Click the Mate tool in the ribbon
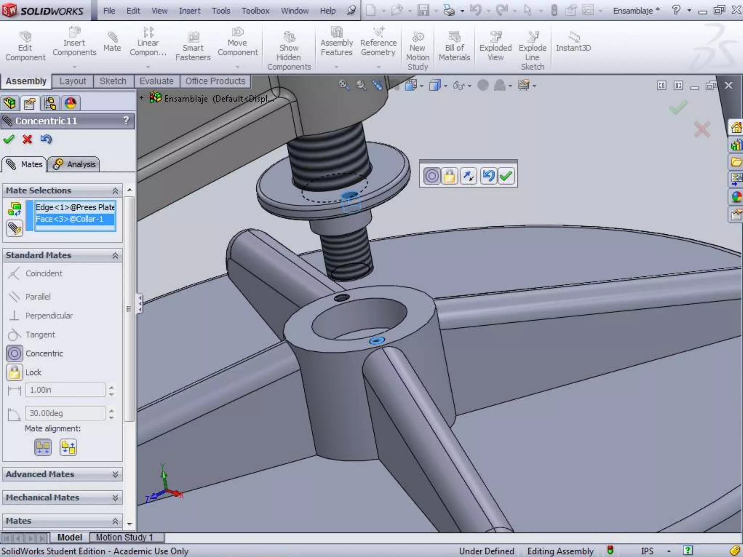The height and width of the screenshot is (557, 743). (112, 42)
